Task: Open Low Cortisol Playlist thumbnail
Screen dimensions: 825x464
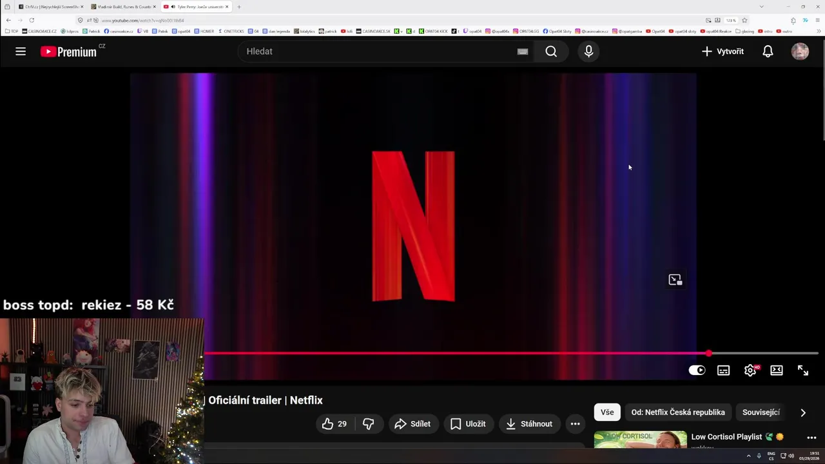Action: [640, 440]
